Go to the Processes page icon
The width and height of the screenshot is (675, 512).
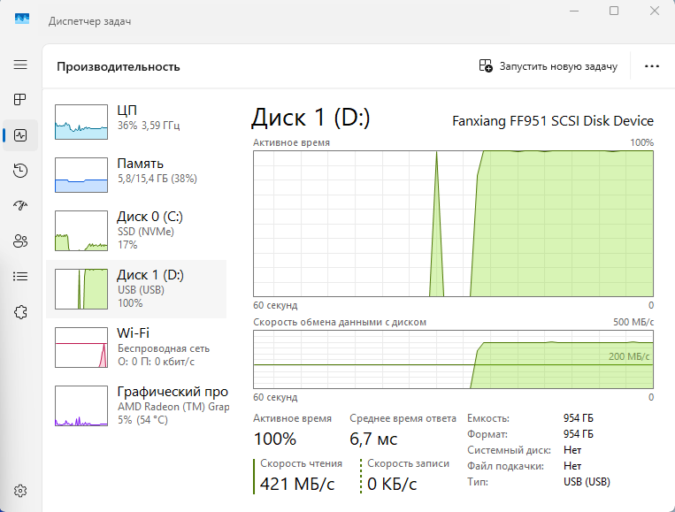click(20, 100)
